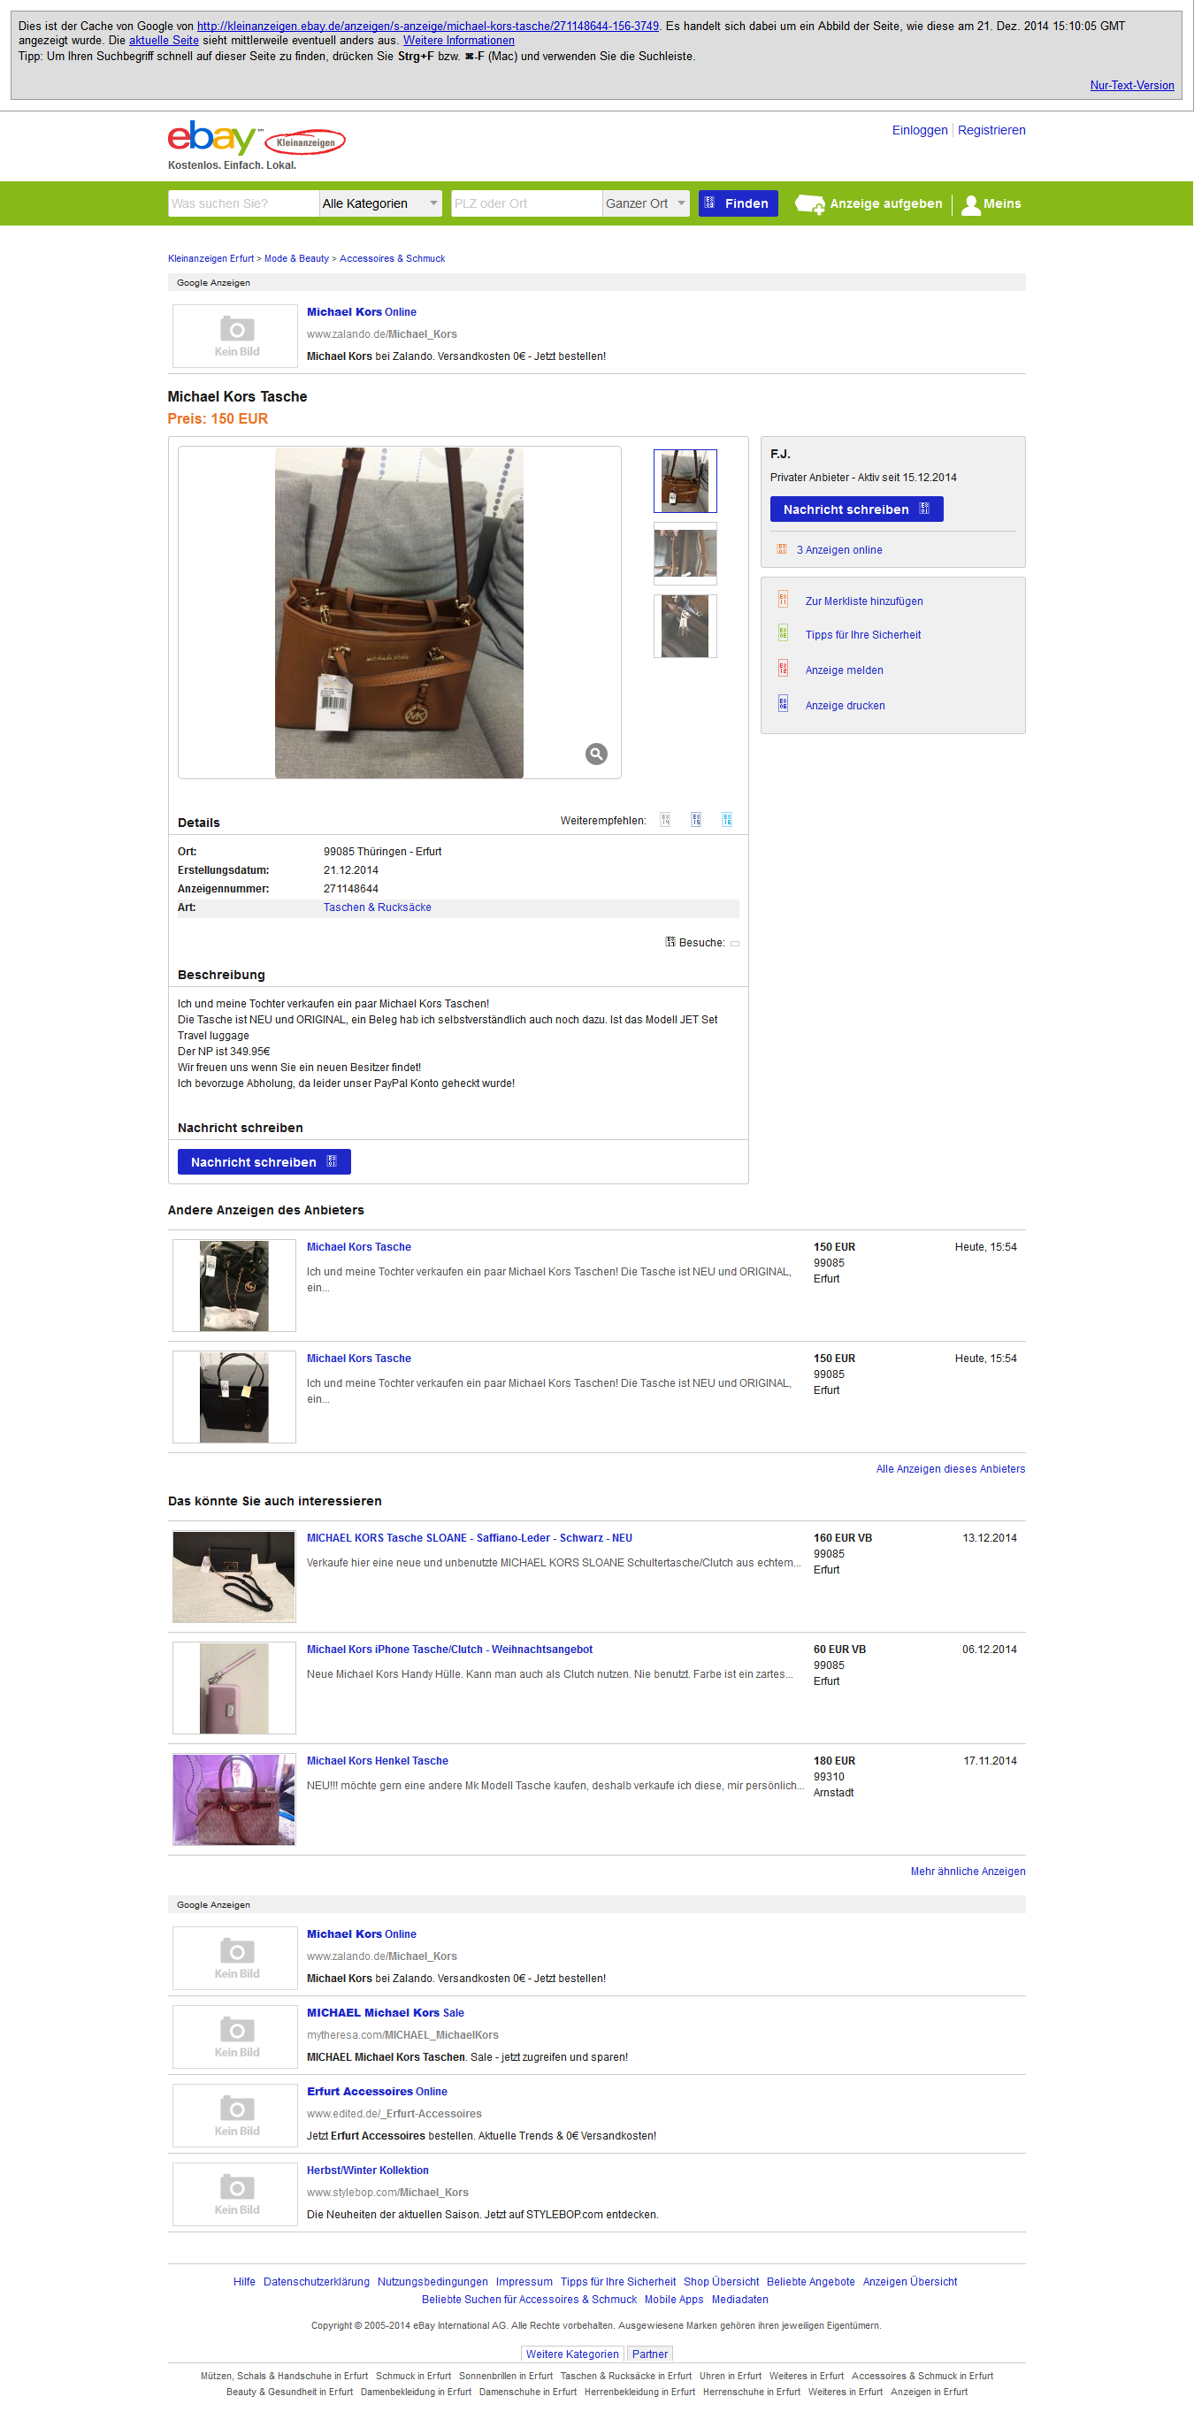This screenshot has width=1194, height=2427.
Task: Click the Finden search button
Action: coord(738,203)
